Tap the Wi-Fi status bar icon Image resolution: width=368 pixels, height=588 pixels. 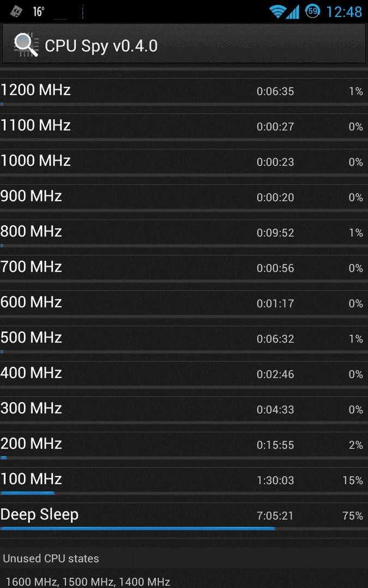coord(277,11)
